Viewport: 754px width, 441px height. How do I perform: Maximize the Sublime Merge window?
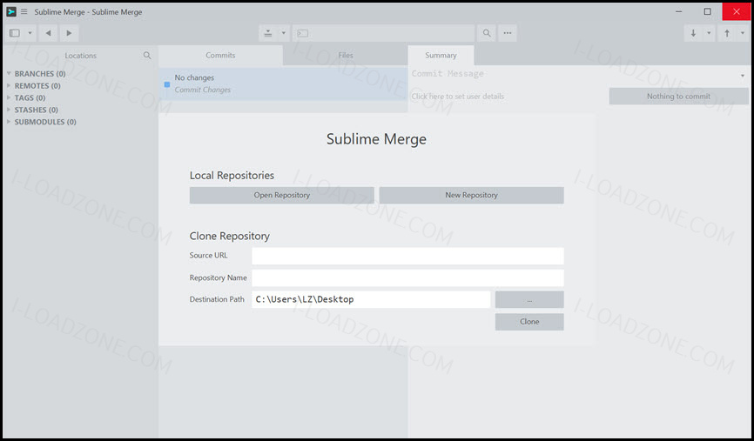pyautogui.click(x=707, y=11)
